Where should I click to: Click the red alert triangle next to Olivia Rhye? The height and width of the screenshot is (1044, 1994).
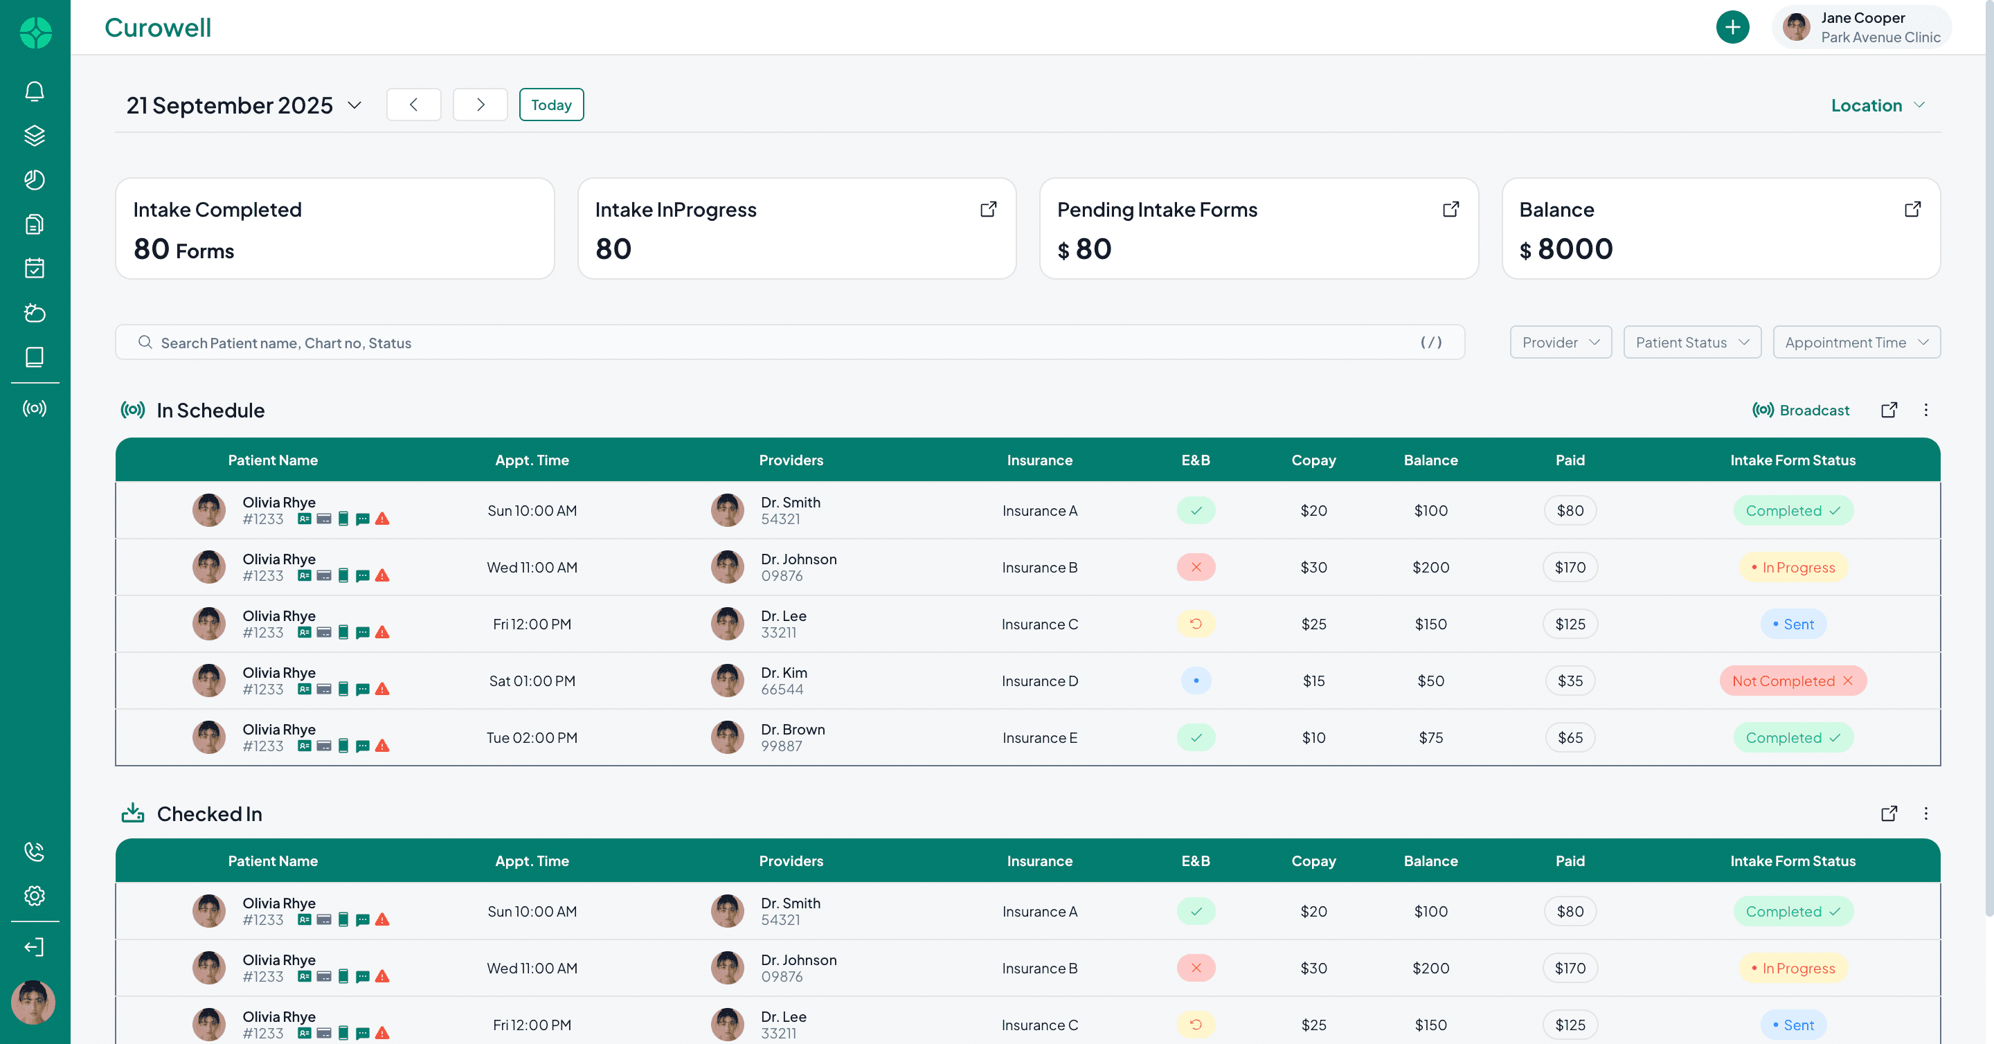[x=382, y=519]
